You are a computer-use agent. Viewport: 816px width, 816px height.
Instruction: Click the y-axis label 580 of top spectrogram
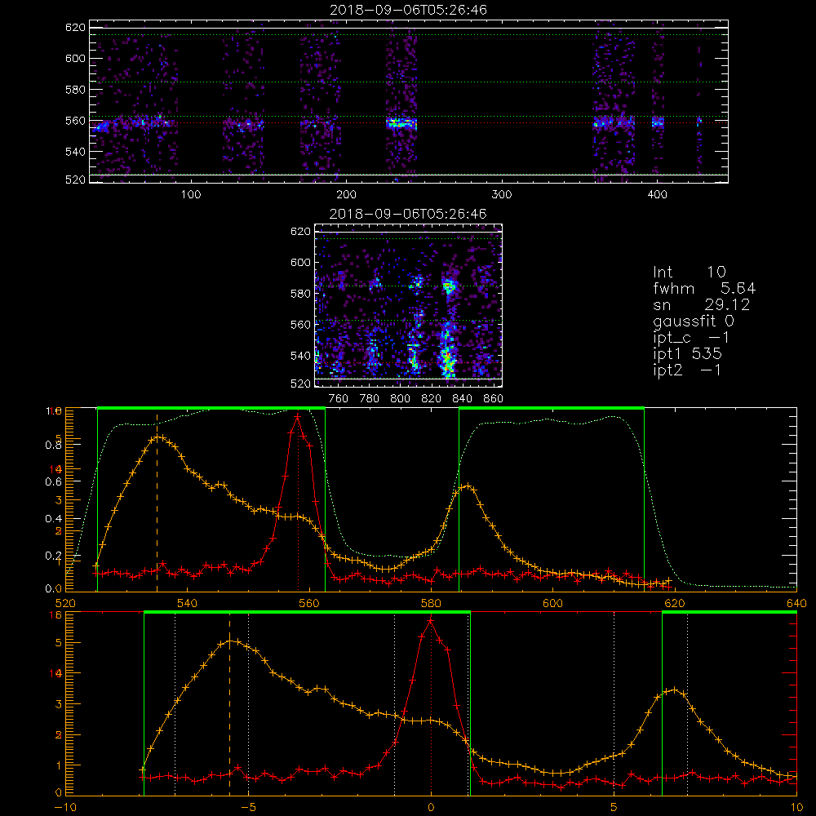coord(75,90)
